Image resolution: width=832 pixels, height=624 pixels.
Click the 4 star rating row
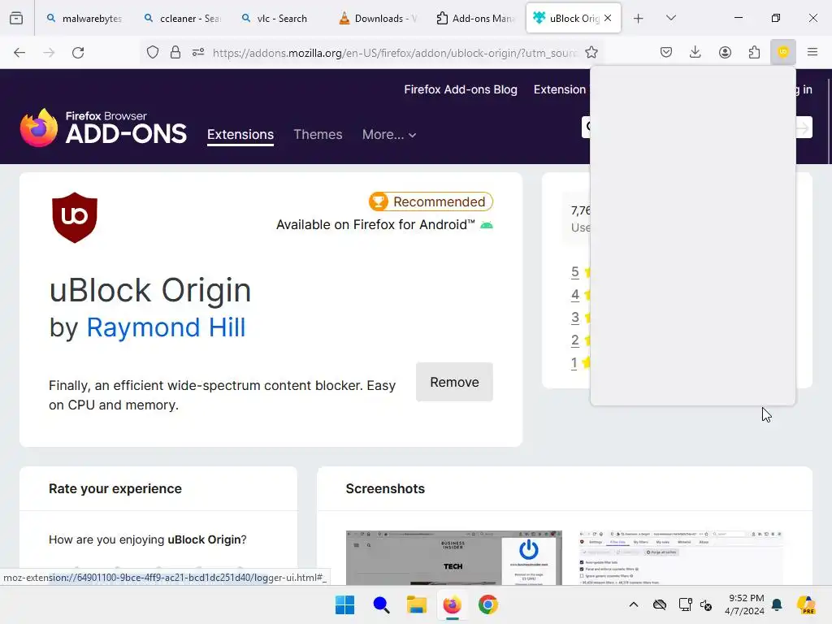coord(581,295)
